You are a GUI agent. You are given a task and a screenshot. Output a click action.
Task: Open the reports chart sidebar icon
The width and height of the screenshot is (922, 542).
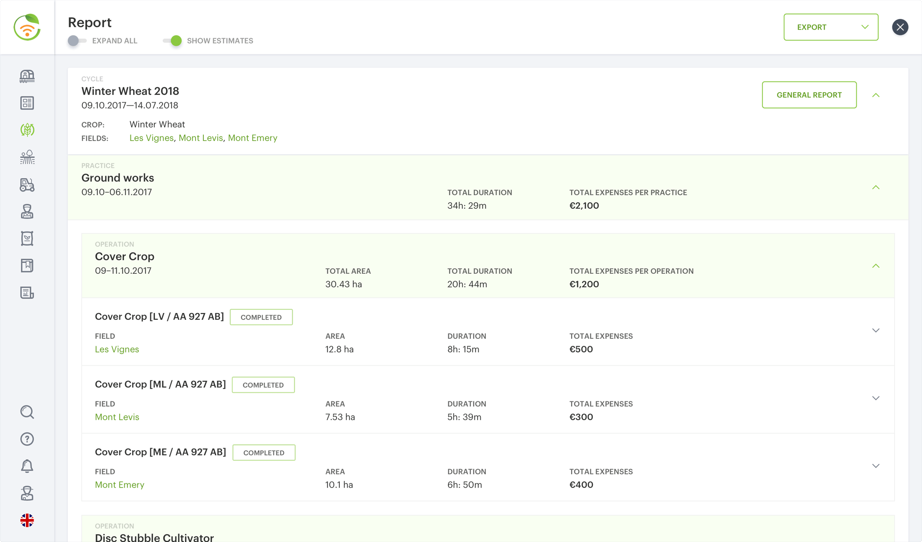pyautogui.click(x=27, y=293)
